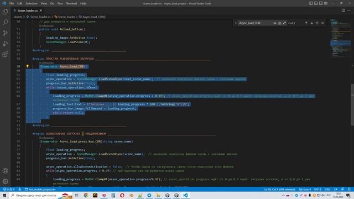
Task: Click the flame icon in status bar
Action: (x=20, y=189)
